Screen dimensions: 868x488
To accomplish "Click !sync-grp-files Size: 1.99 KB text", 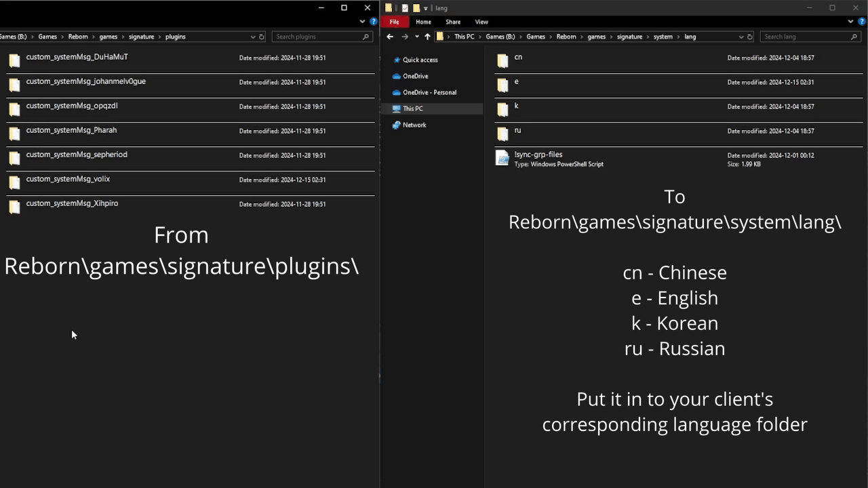I will point(744,164).
